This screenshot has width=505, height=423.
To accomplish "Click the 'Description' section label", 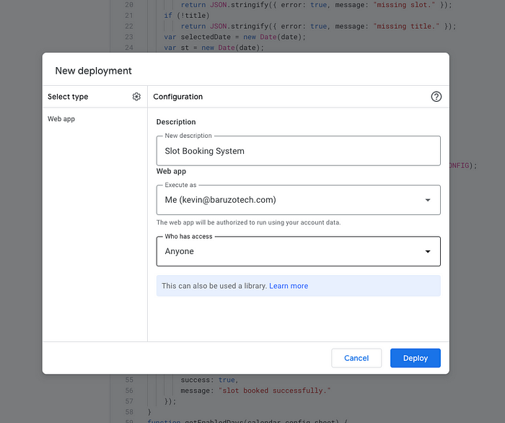I will [x=176, y=122].
